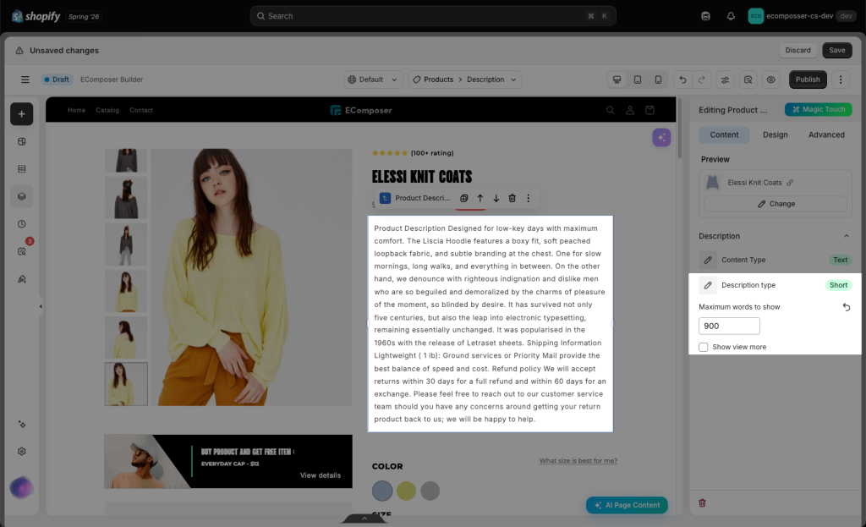Collapse the Description section
This screenshot has width=866, height=527.
tap(846, 236)
